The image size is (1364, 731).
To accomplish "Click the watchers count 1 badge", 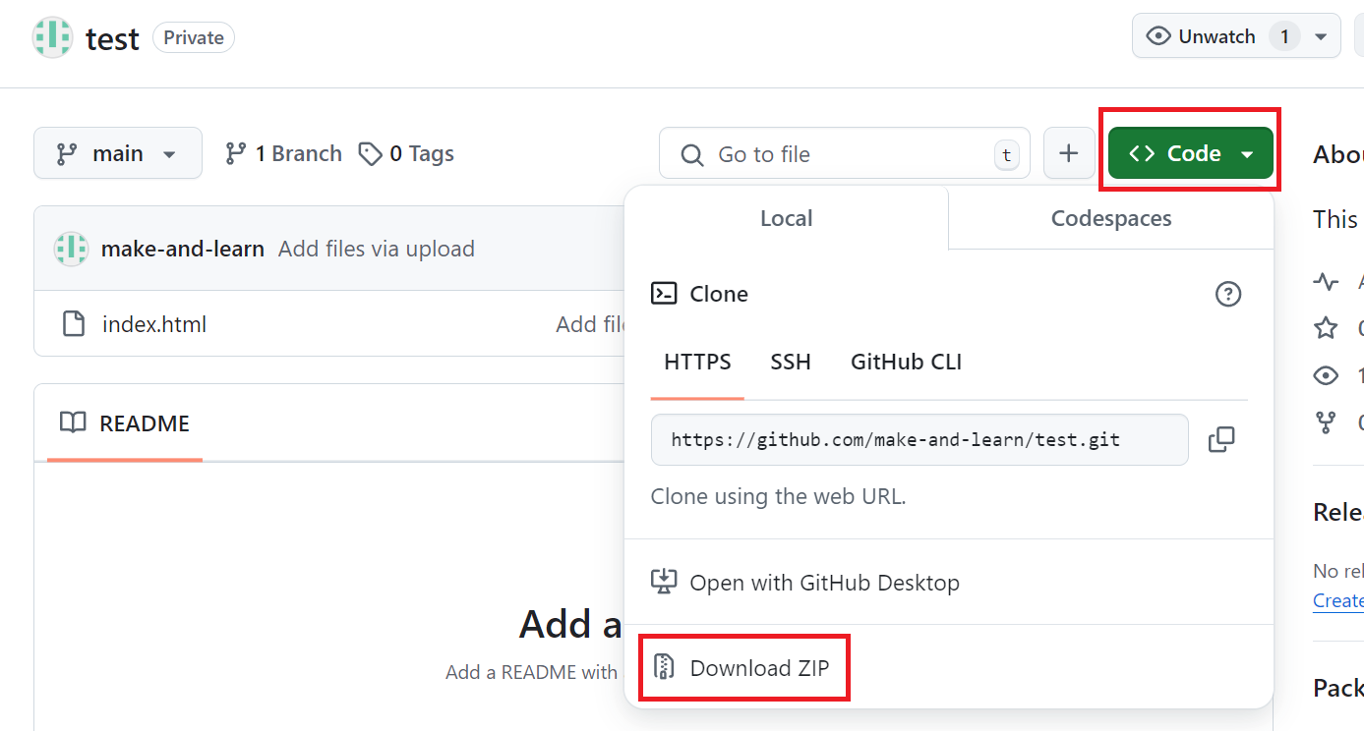I will tap(1284, 37).
